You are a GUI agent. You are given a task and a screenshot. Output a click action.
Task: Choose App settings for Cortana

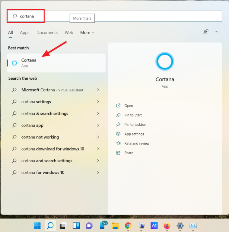(134, 134)
